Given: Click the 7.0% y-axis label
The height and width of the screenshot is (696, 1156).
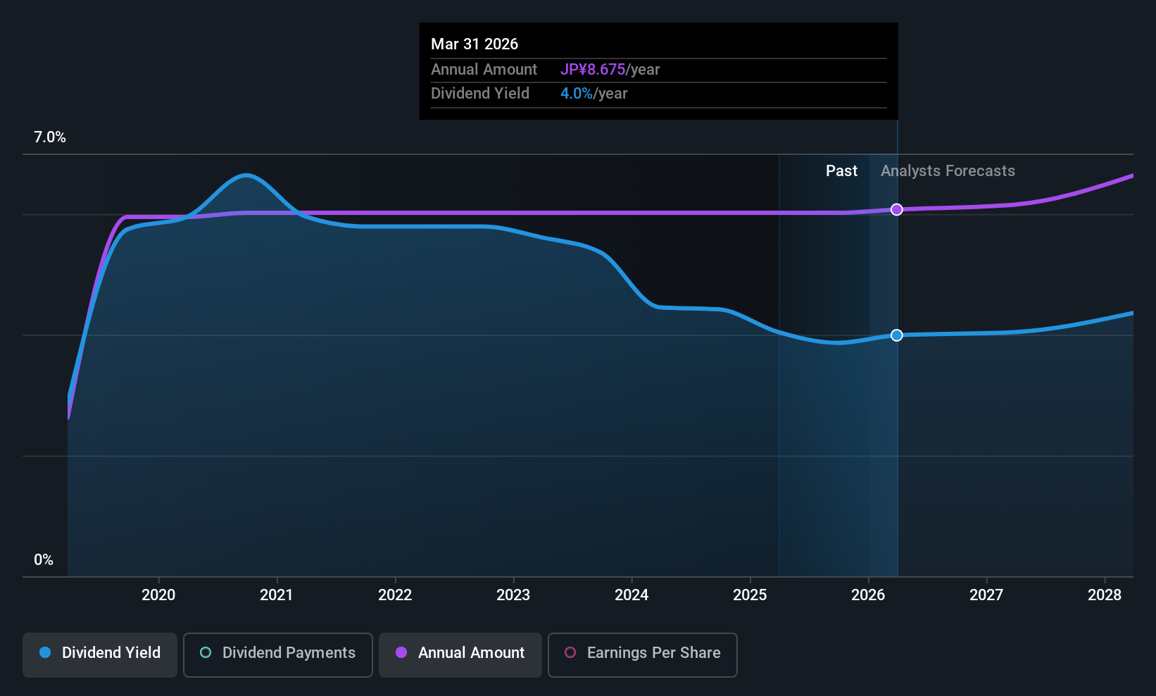Looking at the screenshot, I should (50, 137).
